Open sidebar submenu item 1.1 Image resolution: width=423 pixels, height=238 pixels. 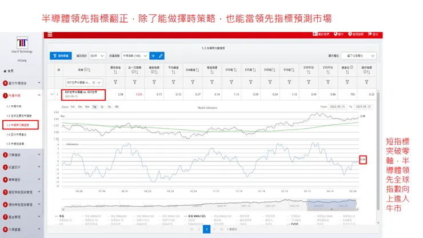pos(14,106)
